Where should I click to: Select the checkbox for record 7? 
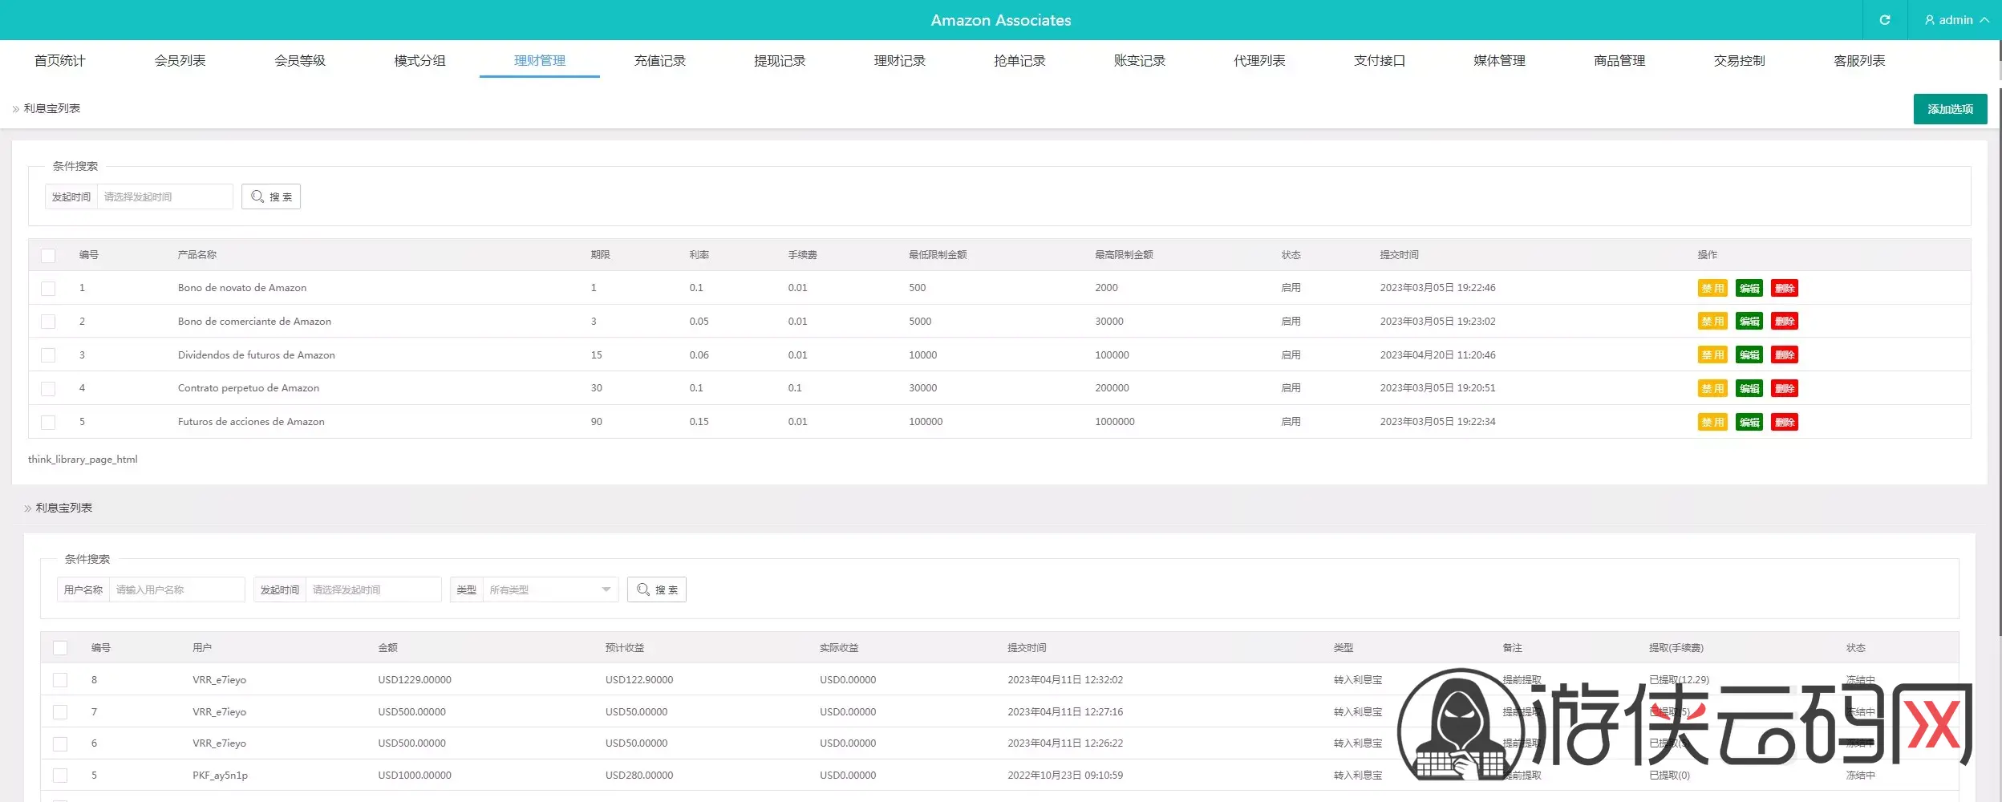click(60, 712)
